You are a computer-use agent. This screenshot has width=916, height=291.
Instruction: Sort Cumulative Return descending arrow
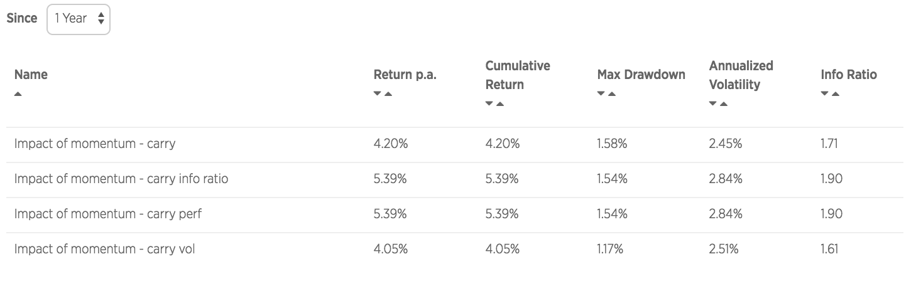coord(489,103)
